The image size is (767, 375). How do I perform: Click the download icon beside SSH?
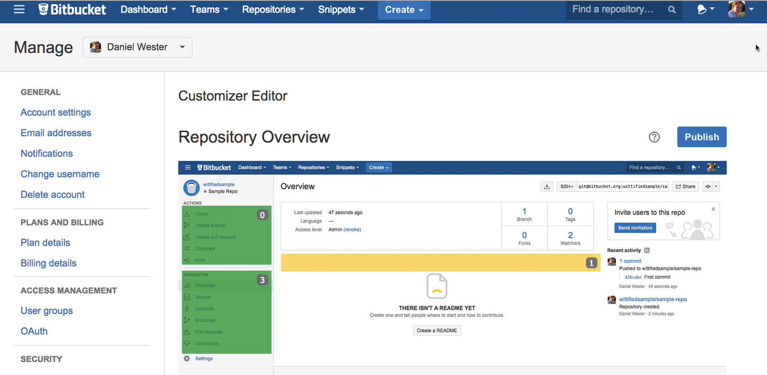pos(546,187)
